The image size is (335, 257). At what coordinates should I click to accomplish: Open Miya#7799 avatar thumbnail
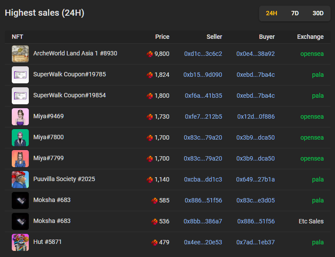pyautogui.click(x=21, y=158)
